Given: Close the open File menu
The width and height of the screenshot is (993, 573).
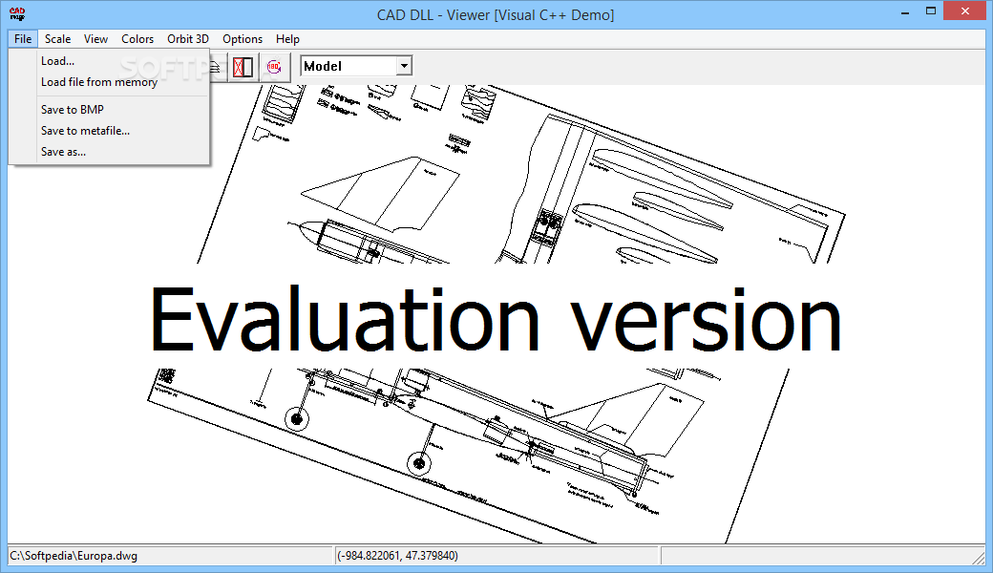Looking at the screenshot, I should pyautogui.click(x=23, y=38).
